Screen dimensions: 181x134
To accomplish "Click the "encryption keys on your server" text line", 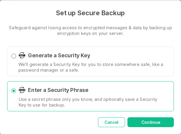I will 90,33.
